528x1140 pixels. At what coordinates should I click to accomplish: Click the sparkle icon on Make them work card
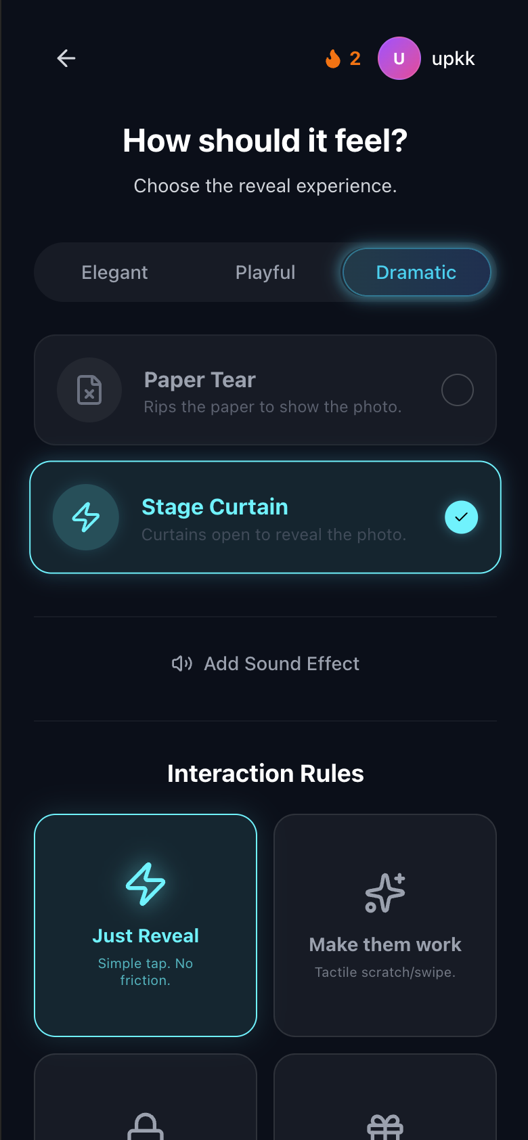pos(384,892)
